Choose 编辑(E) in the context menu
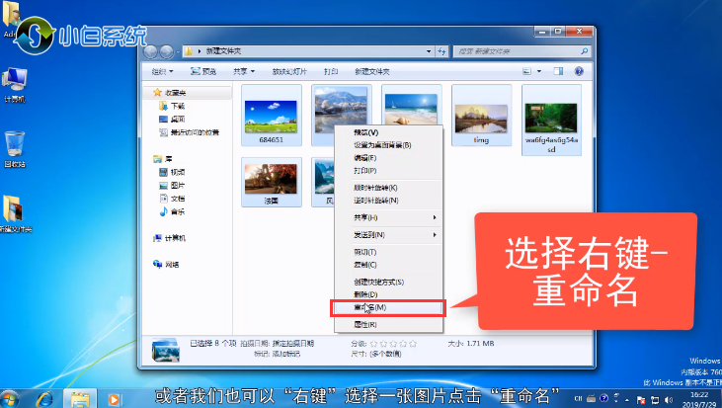This screenshot has height=408, width=722. [388, 158]
